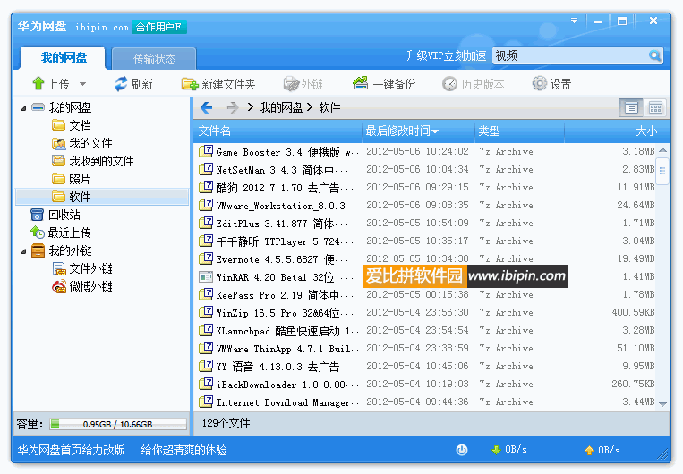Click iBackDownloader file icon
Screen dimensions: 683x474
tap(206, 384)
